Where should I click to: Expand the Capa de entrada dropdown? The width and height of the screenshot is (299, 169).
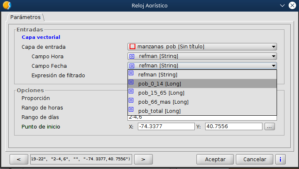(x=273, y=47)
